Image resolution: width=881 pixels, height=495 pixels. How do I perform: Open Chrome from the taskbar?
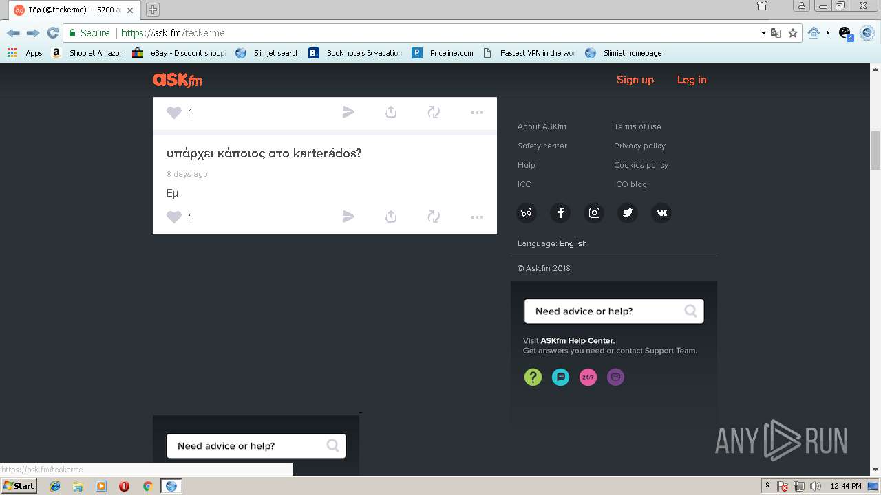click(x=147, y=486)
